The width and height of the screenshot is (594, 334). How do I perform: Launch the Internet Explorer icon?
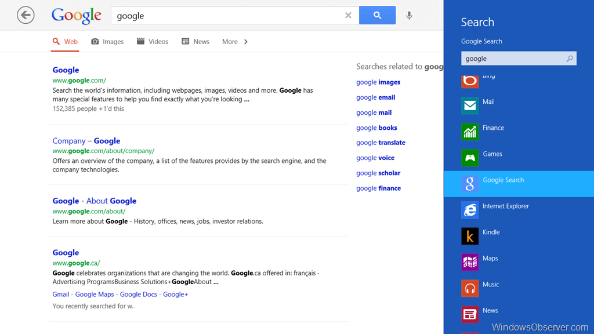pyautogui.click(x=470, y=210)
